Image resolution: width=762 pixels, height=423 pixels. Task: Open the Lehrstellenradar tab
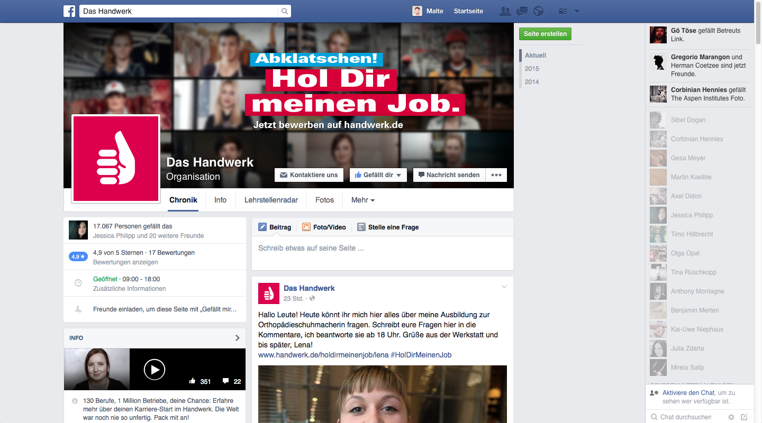coord(271,200)
